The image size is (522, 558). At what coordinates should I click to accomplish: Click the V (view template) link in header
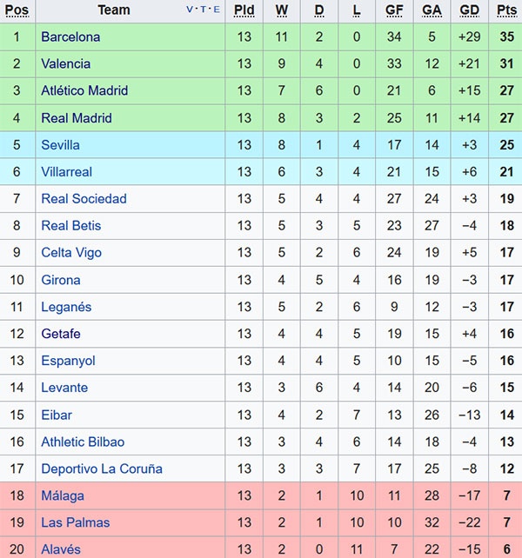[x=191, y=10]
